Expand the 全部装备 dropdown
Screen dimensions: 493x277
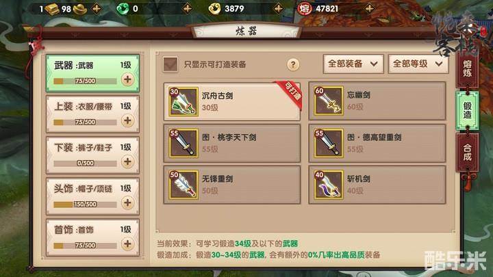353,64
